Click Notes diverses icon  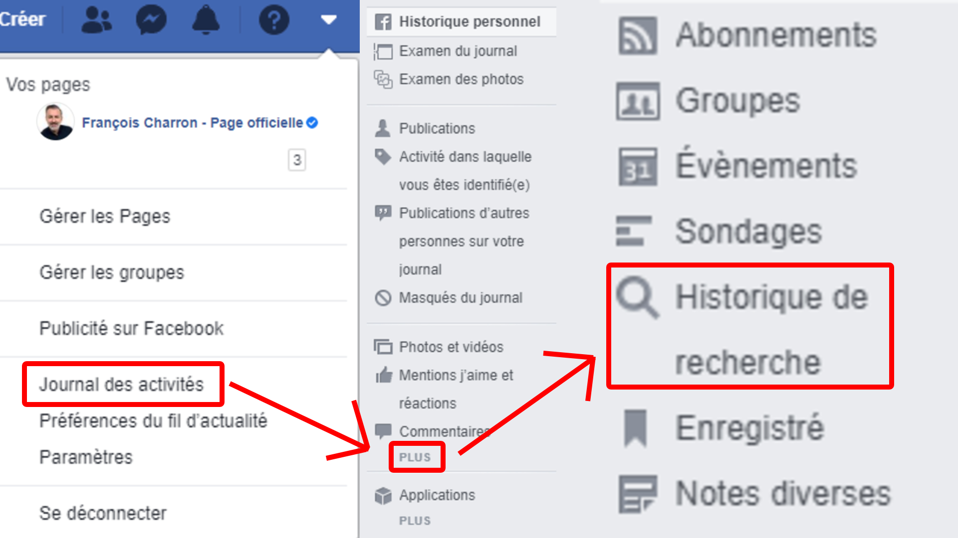pos(638,494)
